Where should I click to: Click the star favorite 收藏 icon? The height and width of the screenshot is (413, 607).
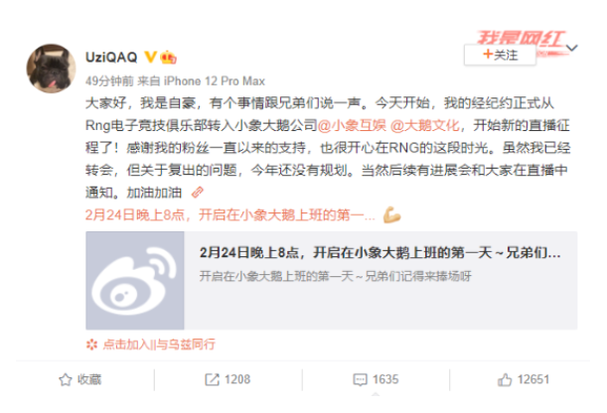[x=66, y=380]
